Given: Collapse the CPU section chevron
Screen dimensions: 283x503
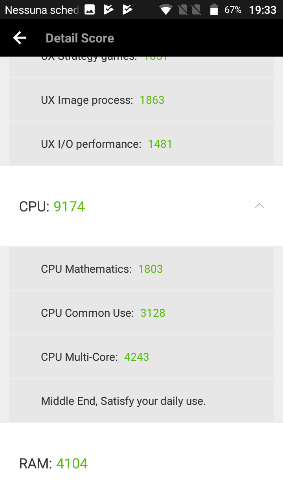Looking at the screenshot, I should pyautogui.click(x=259, y=206).
